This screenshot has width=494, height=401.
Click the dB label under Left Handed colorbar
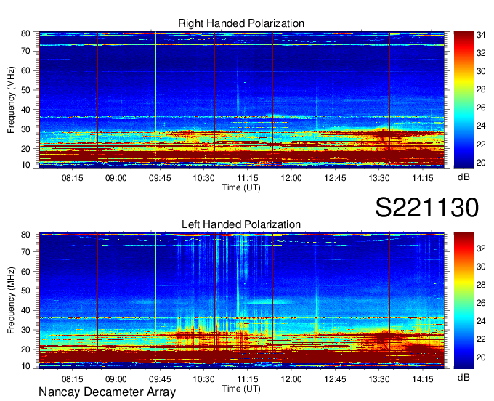[463, 377]
